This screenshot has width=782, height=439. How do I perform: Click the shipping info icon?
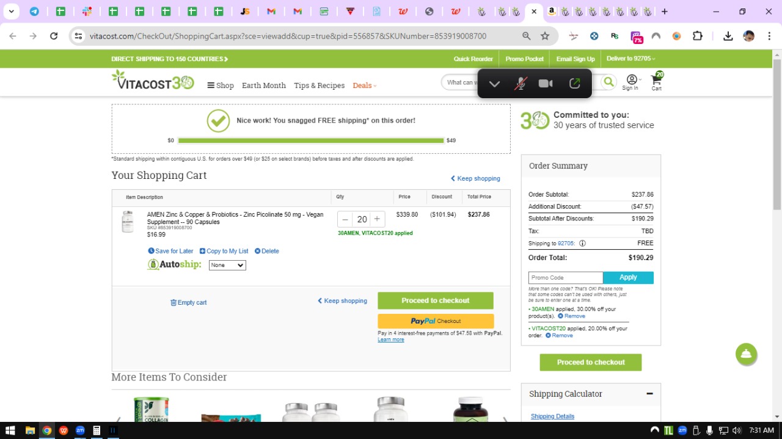pyautogui.click(x=582, y=243)
